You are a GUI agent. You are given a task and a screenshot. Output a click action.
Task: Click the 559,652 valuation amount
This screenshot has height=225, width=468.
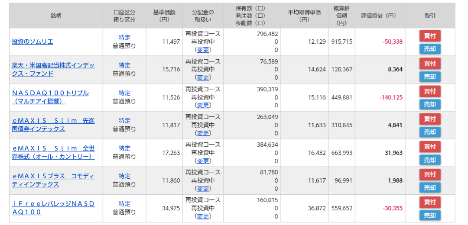click(x=342, y=208)
